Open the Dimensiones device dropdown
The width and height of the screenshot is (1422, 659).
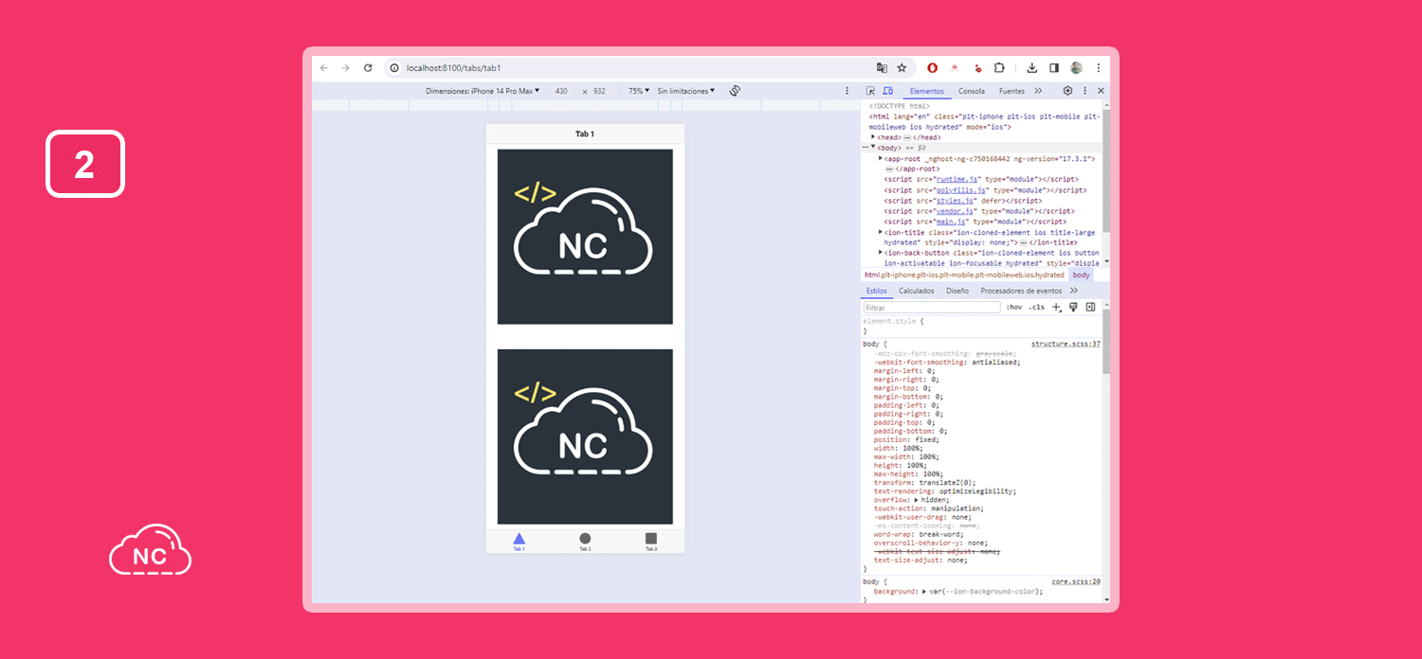pyautogui.click(x=483, y=91)
